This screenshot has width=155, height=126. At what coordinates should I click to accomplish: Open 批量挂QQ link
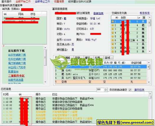coord(13,72)
